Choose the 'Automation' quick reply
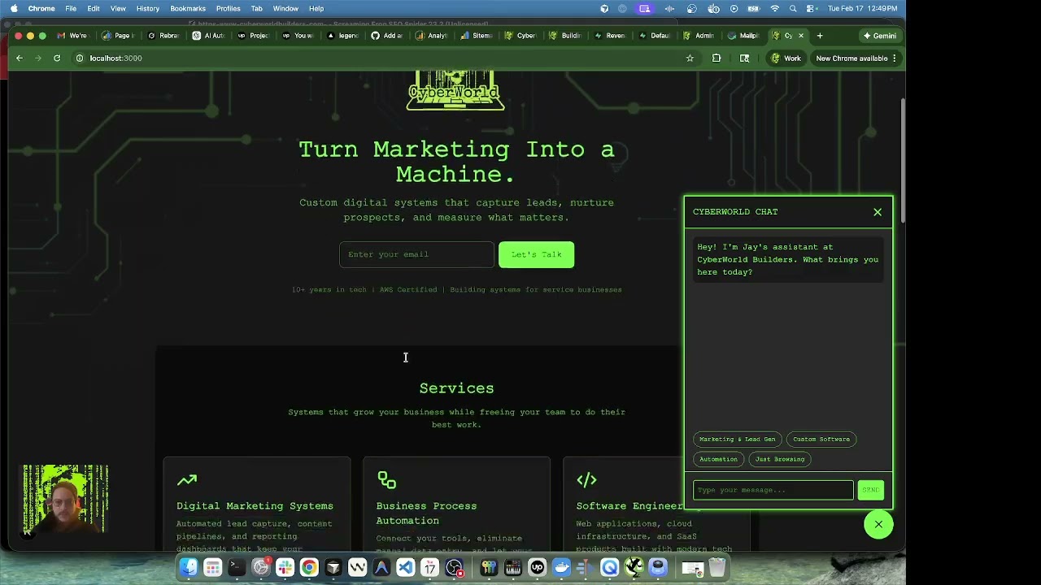This screenshot has height=585, width=1041. coord(718,459)
